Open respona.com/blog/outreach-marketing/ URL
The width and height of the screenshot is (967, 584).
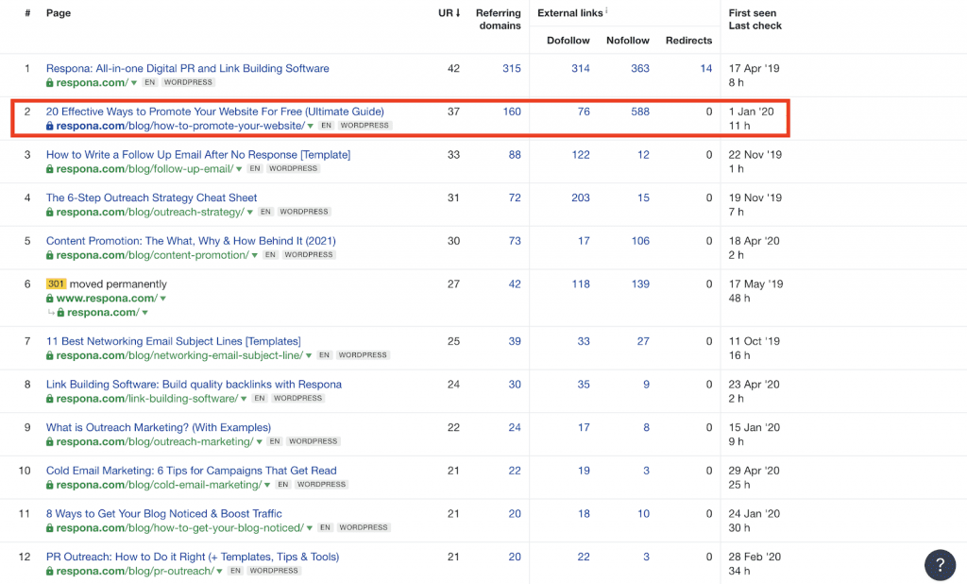pyautogui.click(x=155, y=442)
